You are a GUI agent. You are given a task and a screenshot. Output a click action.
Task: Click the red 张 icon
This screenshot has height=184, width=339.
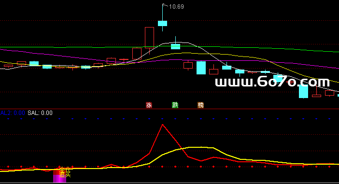[149, 105]
